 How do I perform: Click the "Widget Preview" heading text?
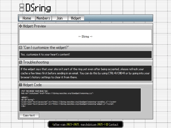click(34, 26)
